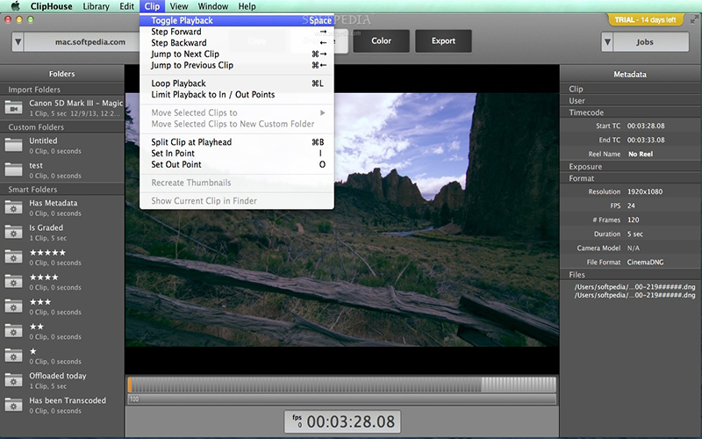Click the Has Metadata smart folder gear icon
The image size is (702, 439).
[x=13, y=208]
